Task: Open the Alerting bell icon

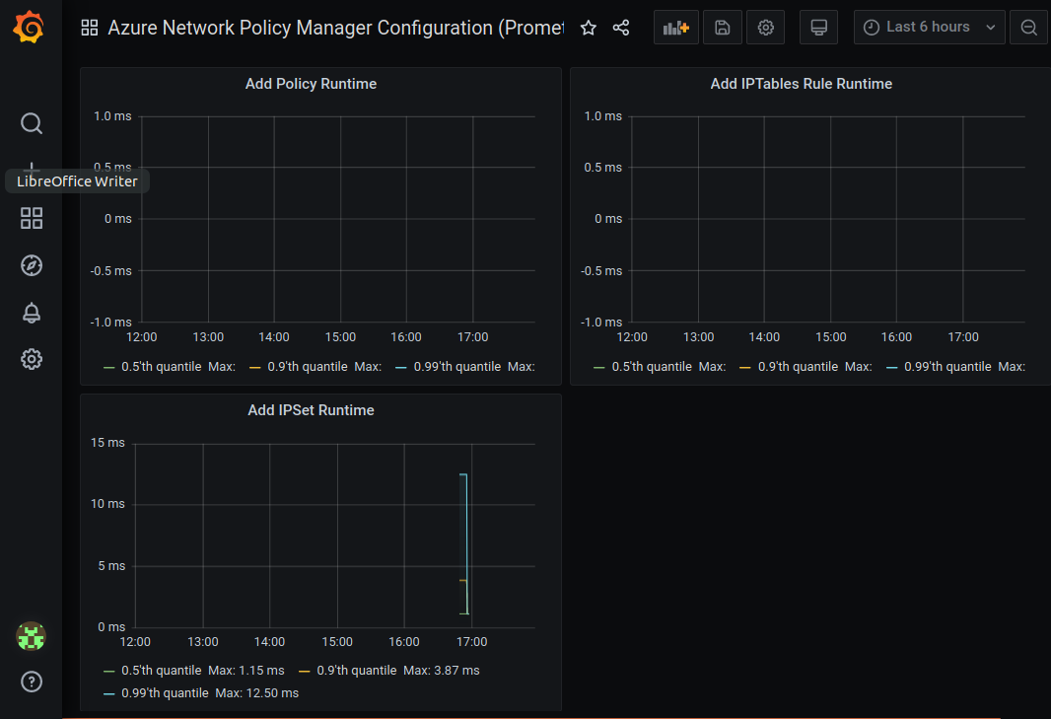Action: pos(32,313)
